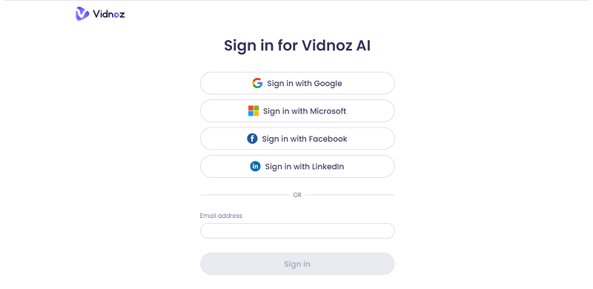Viewport: 593px width, 289px height.
Task: Click the divider line right of OR
Action: [350, 195]
